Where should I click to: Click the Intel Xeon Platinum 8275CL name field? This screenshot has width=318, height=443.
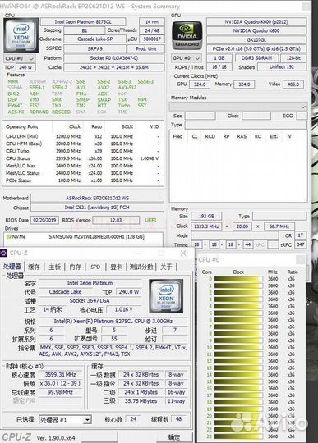83,22
